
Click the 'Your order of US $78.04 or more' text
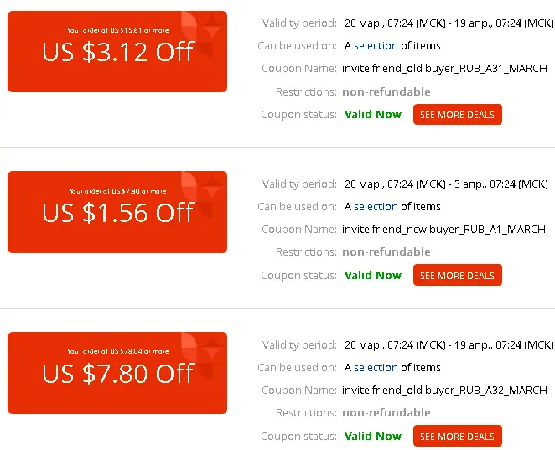tap(118, 351)
